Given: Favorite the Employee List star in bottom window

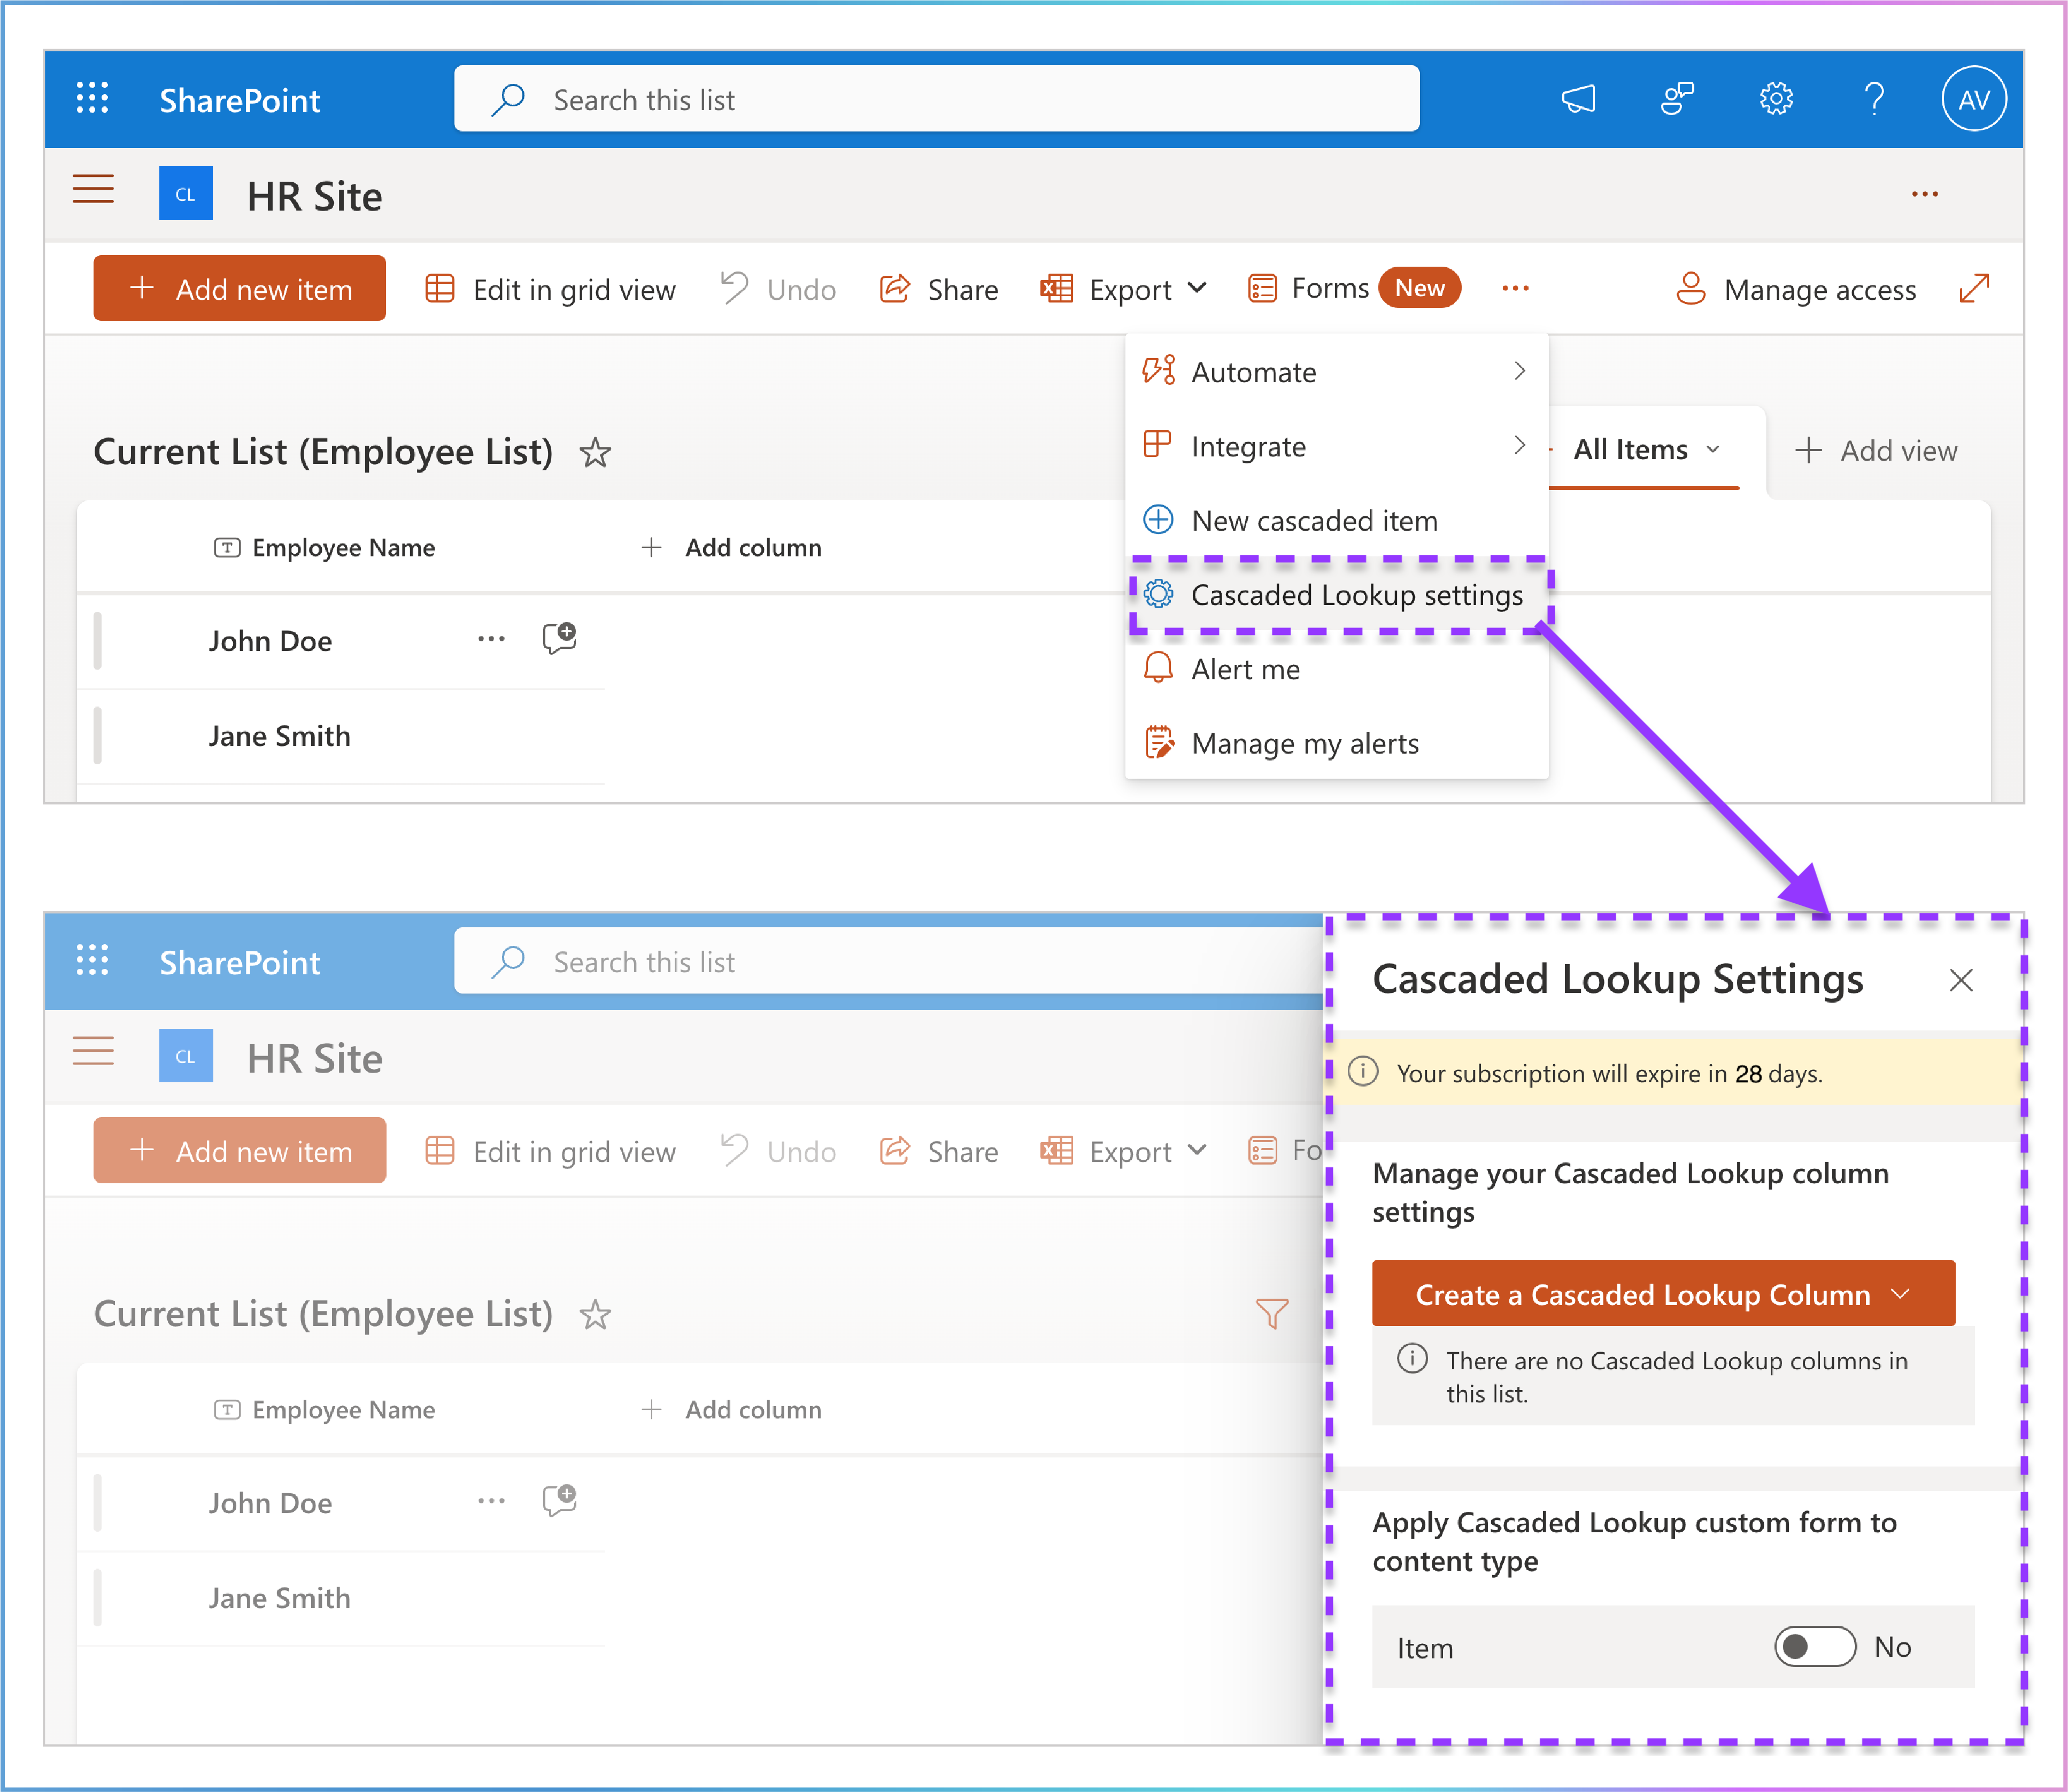Looking at the screenshot, I should (595, 1314).
